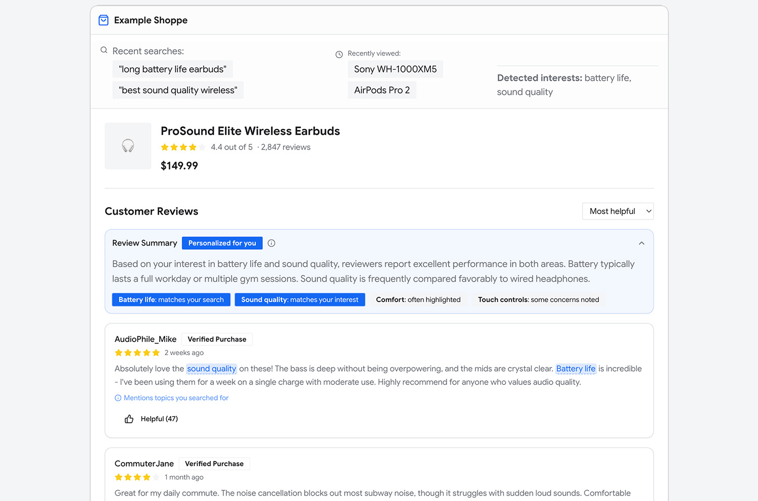Click the fifth star in the 4.4 product rating

click(200, 147)
